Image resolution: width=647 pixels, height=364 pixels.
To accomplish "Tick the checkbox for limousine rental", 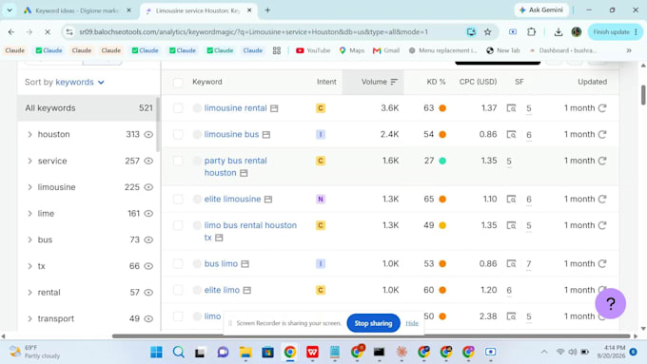I will tap(178, 108).
